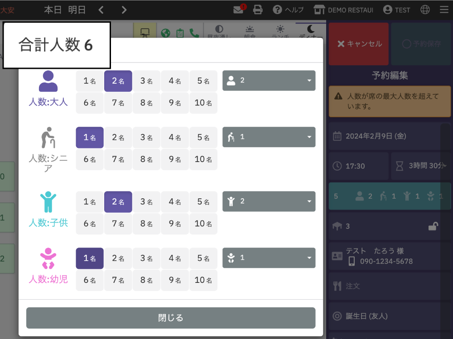The width and height of the screenshot is (453, 339).
Task: Open the adult count dropdown
Action: pos(269,81)
